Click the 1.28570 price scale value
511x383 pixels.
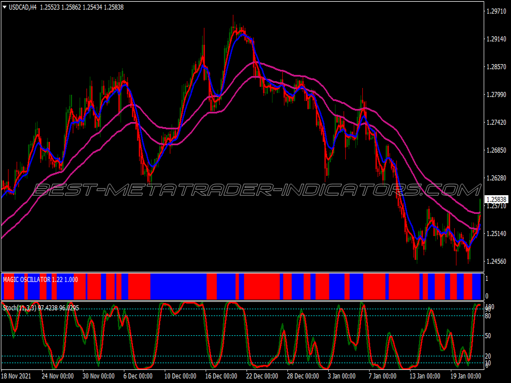click(x=496, y=67)
